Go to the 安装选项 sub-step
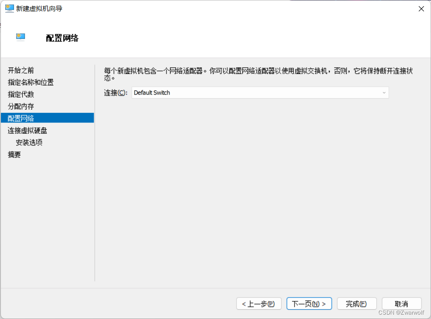 (29, 143)
